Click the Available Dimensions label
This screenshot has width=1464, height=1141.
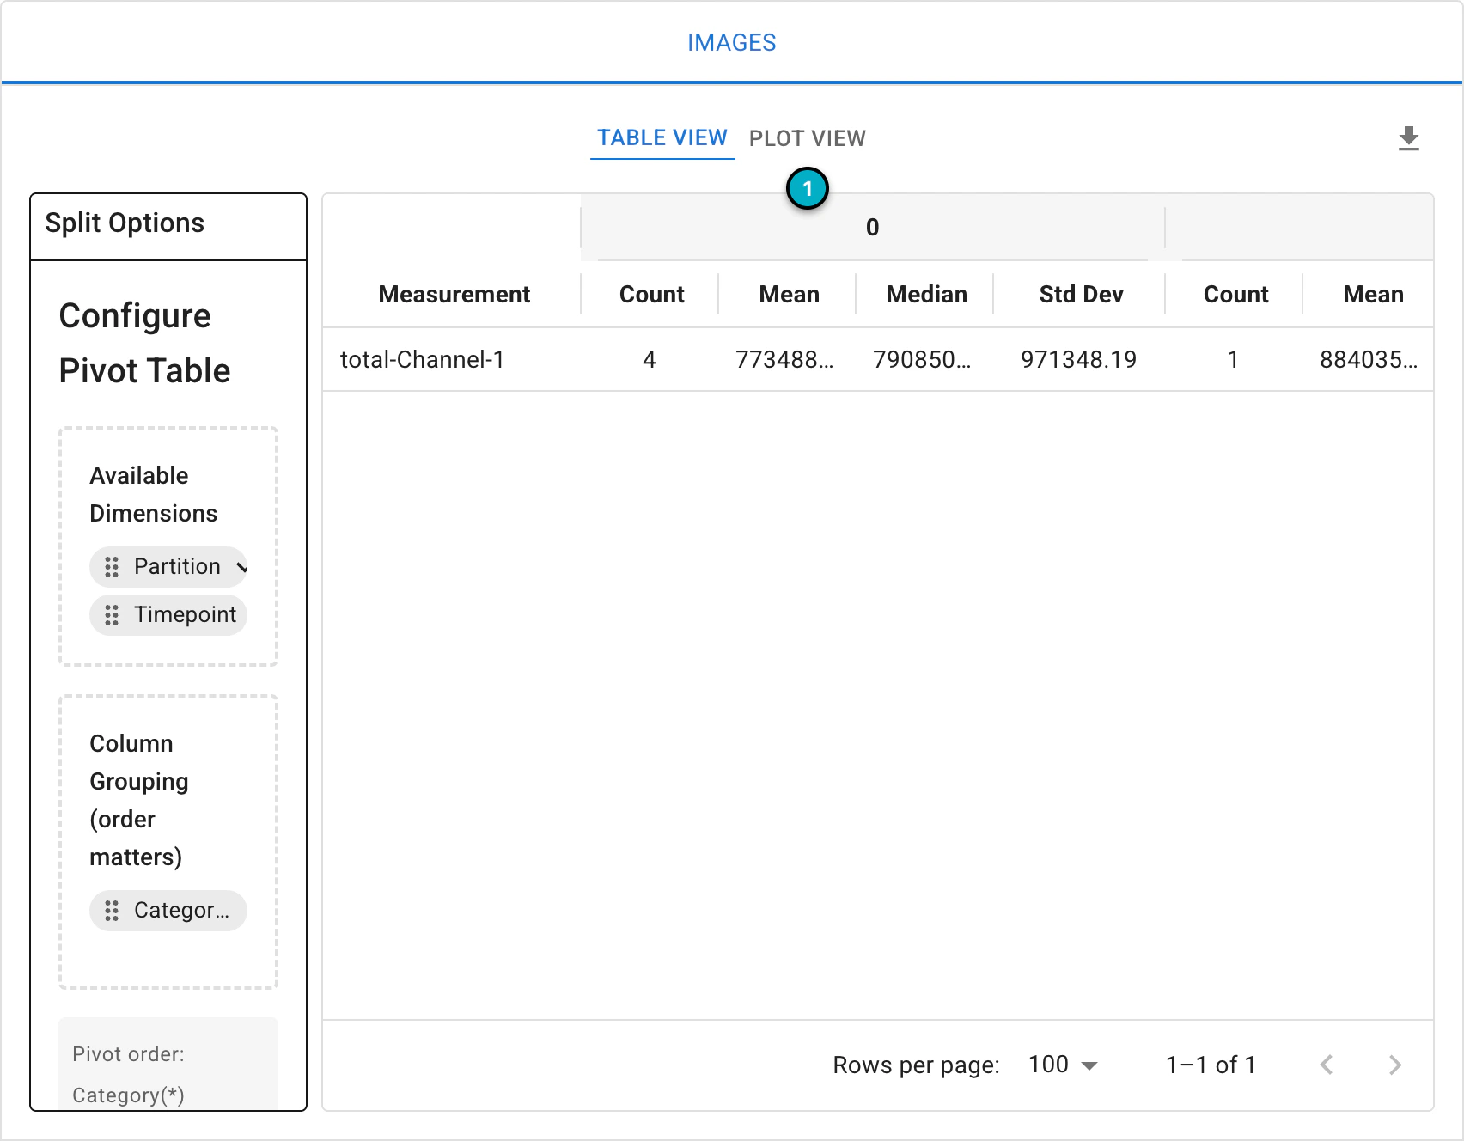click(x=154, y=495)
